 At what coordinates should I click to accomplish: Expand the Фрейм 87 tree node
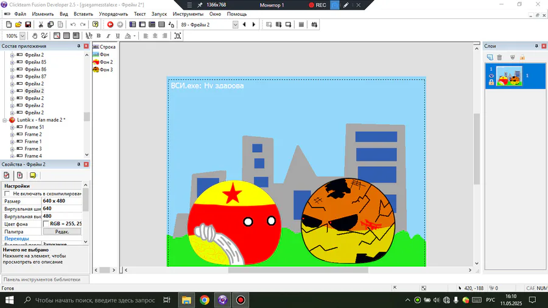click(12, 77)
